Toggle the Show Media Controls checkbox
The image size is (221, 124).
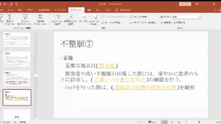[x=131, y=22]
